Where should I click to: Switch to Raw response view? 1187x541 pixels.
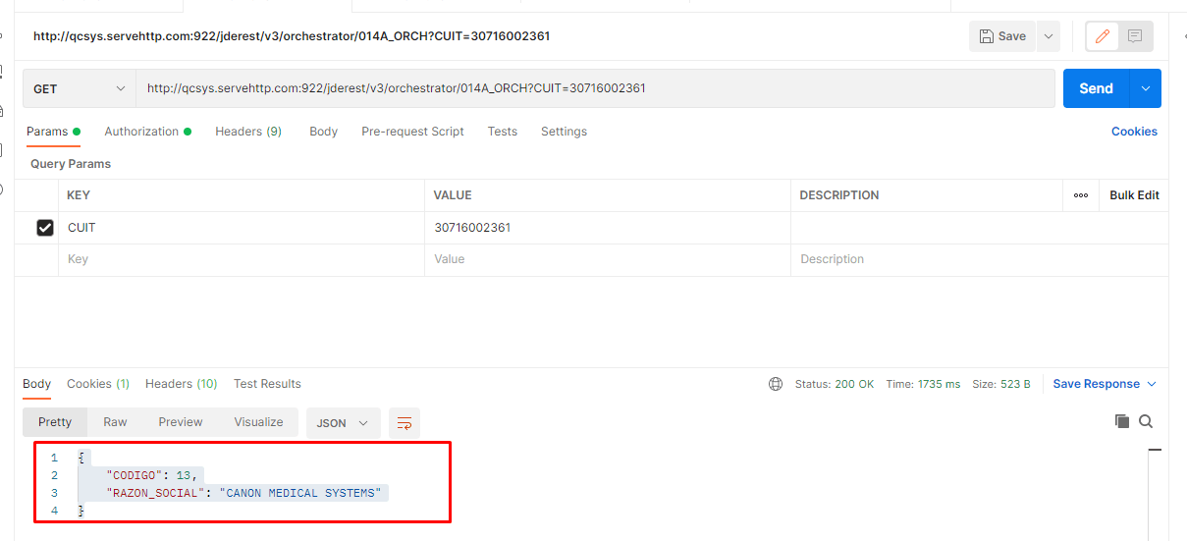tap(115, 422)
